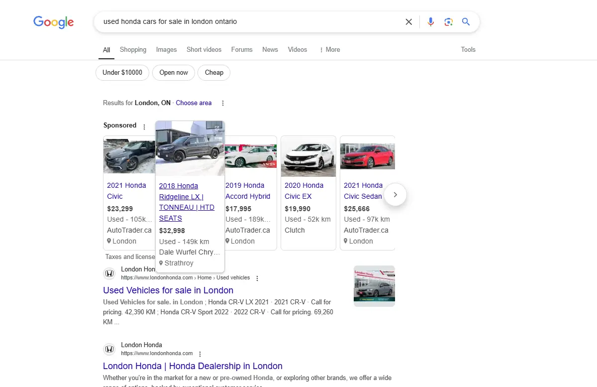Open options menu next to Choose area
Screen dimensions: 597x387
223,103
